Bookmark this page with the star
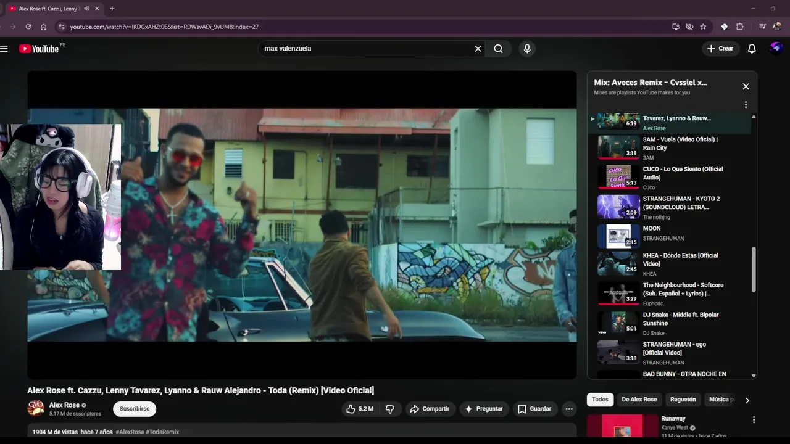Viewport: 790px width, 444px height. coord(704,27)
